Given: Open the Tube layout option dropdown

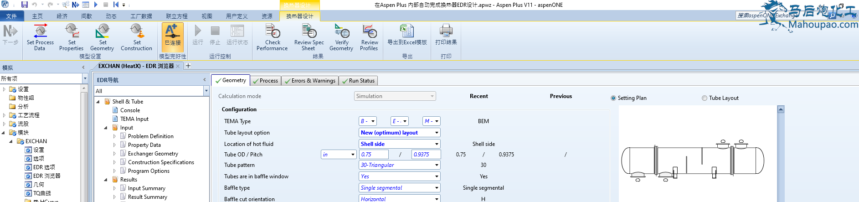Looking at the screenshot, I should (x=400, y=133).
